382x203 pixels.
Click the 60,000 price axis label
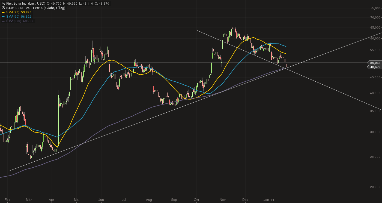[376, 38]
